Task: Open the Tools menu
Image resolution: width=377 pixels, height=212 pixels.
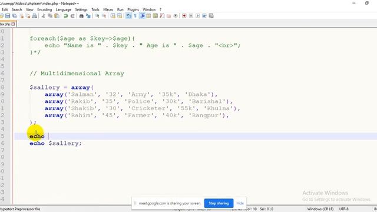Action: tap(95, 9)
